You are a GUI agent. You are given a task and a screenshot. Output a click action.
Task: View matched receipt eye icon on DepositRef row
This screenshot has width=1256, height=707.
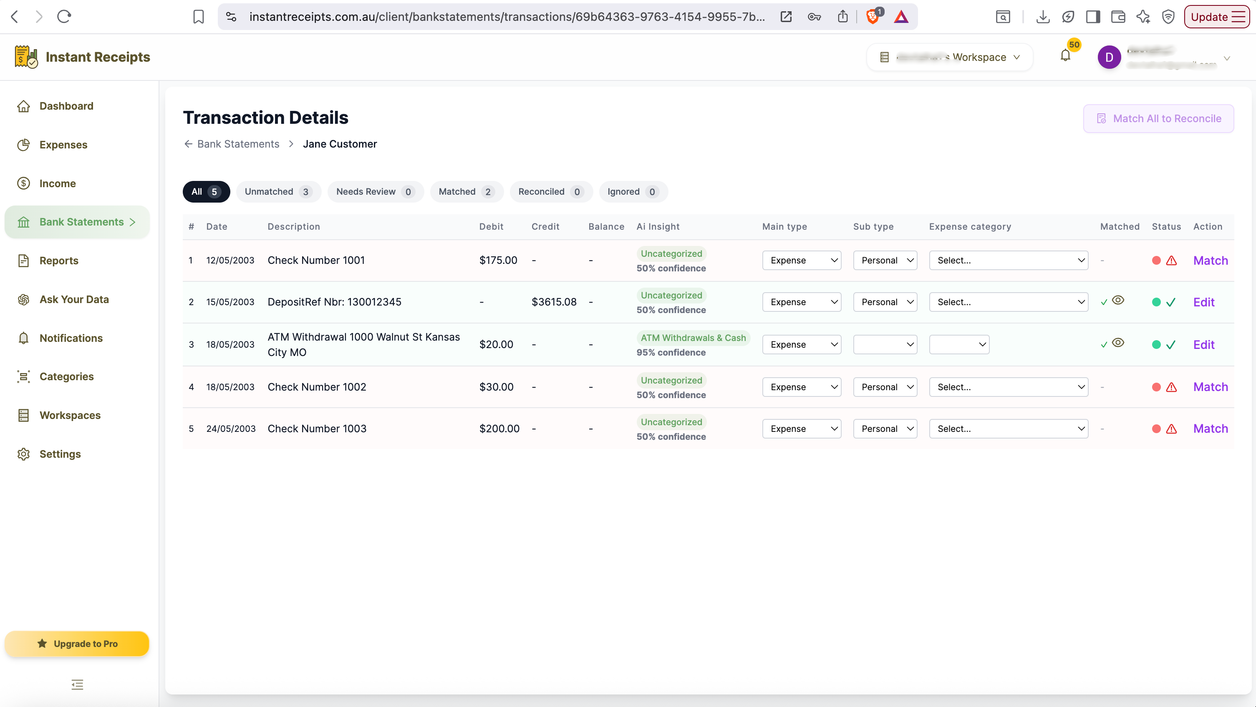point(1118,300)
